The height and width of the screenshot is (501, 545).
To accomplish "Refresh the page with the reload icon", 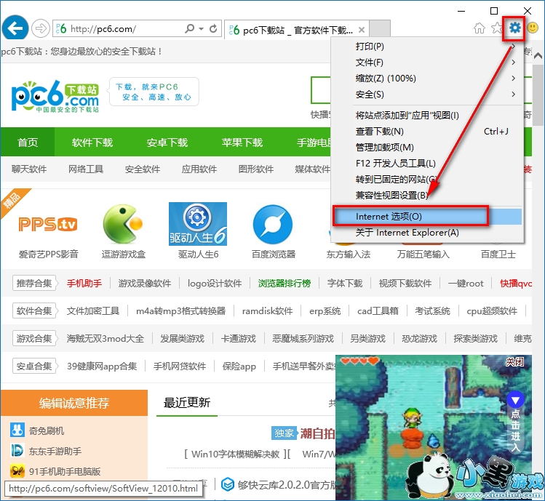I will 213,28.
